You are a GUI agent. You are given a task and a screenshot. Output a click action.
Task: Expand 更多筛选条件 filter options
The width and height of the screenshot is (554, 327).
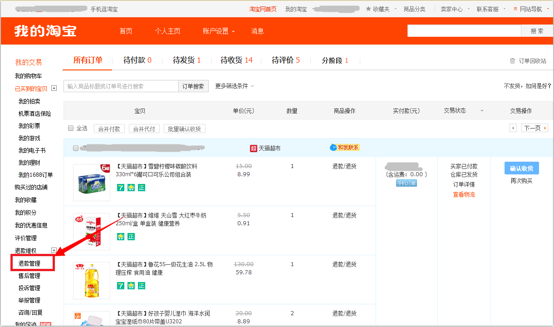coord(235,86)
